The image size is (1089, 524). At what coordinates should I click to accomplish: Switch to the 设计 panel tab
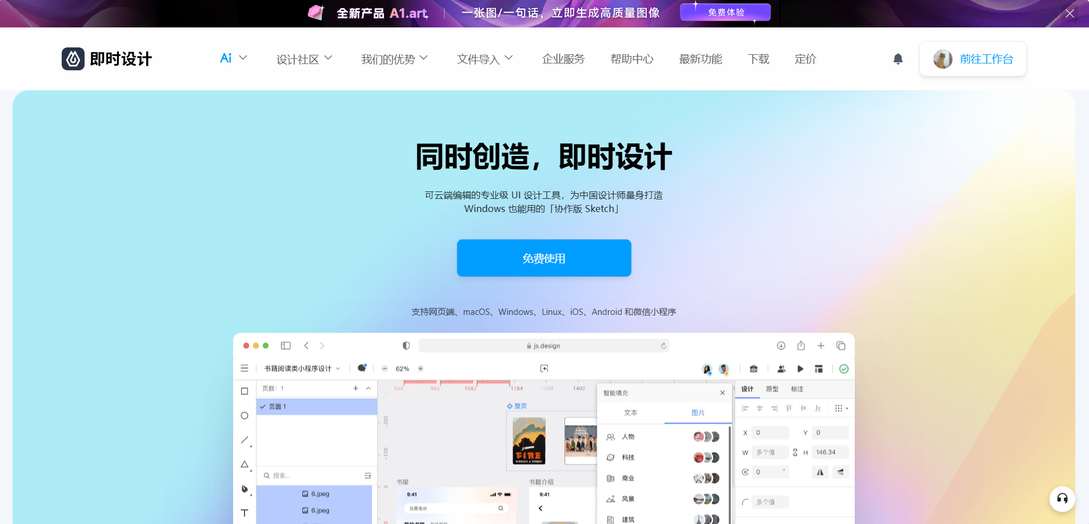point(747,389)
